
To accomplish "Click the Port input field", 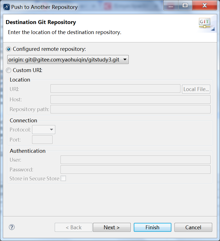I will (x=42, y=140).
